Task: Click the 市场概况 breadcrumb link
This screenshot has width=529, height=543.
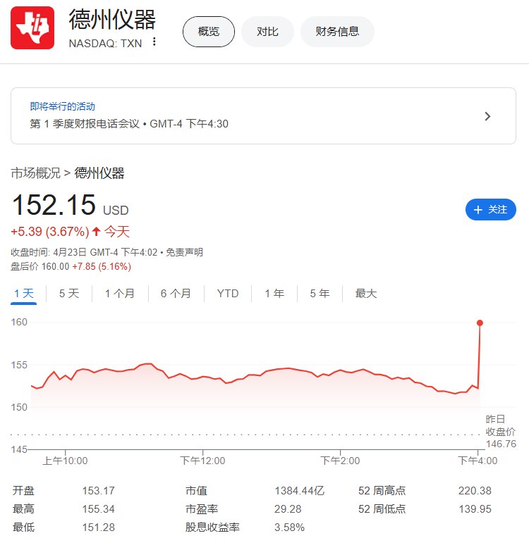Action: coord(35,173)
